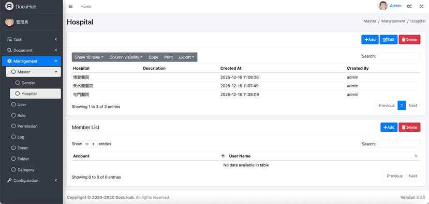Open the Category page

click(x=34, y=170)
